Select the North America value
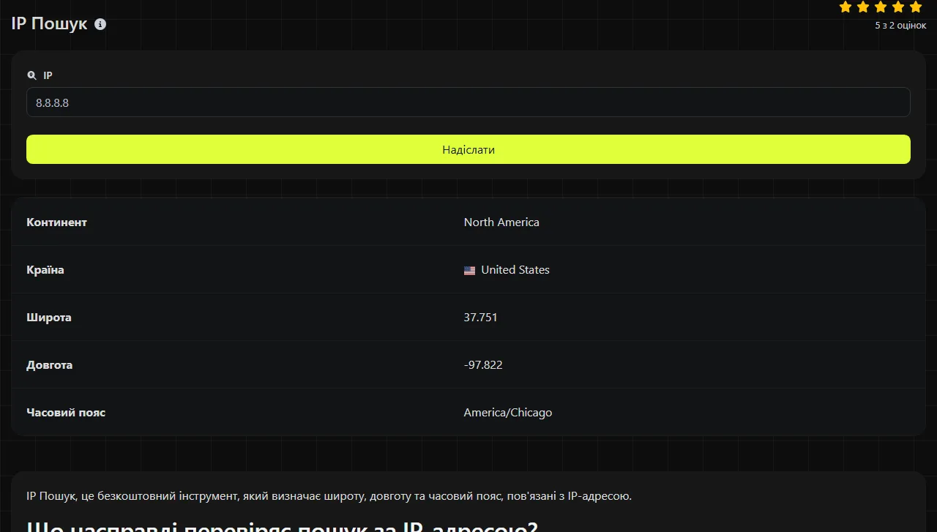This screenshot has height=532, width=937. (x=501, y=222)
